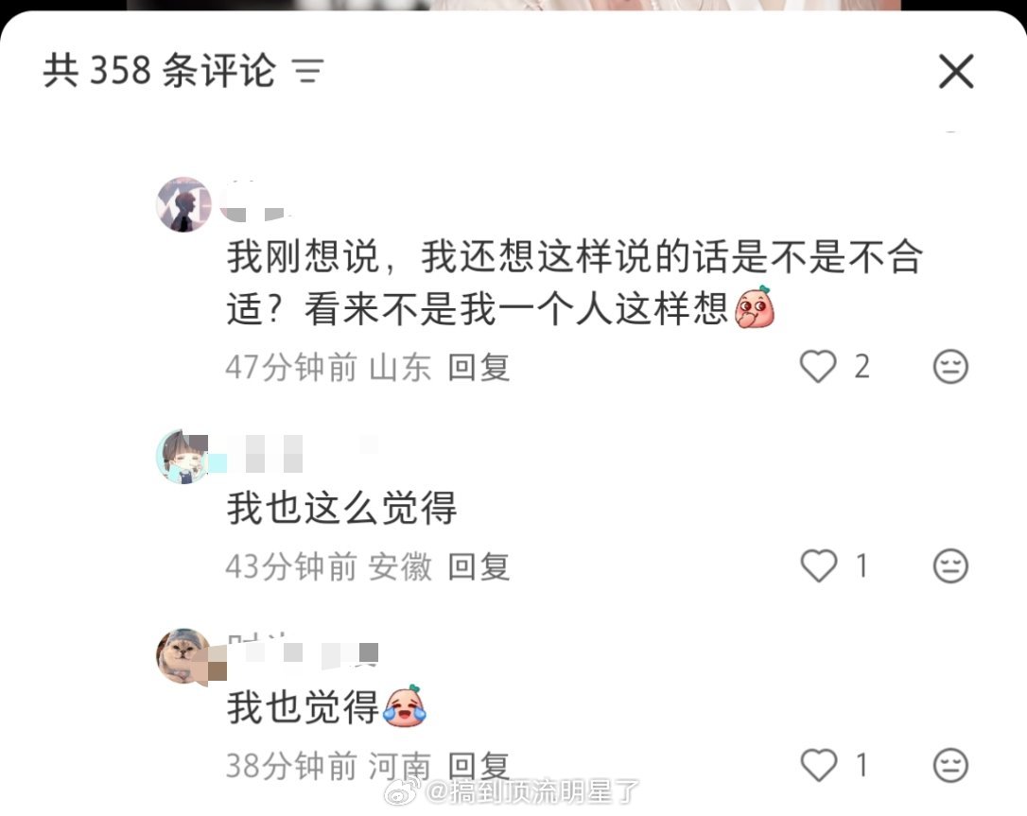Like the 河南 comment with heart icon

(819, 765)
